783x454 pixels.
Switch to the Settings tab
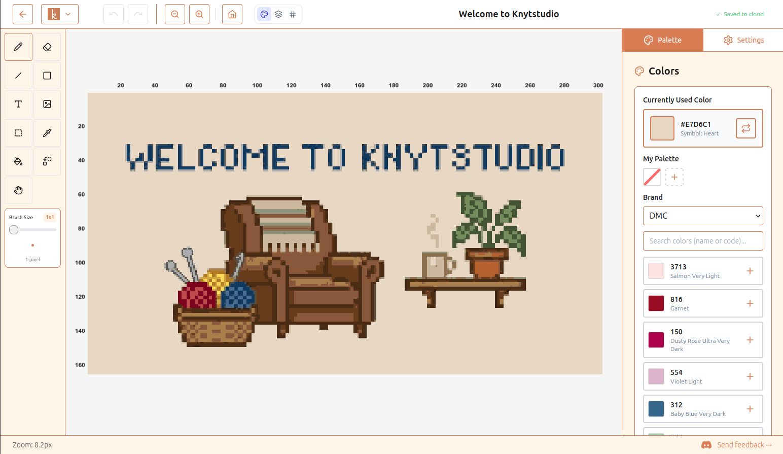pos(743,40)
